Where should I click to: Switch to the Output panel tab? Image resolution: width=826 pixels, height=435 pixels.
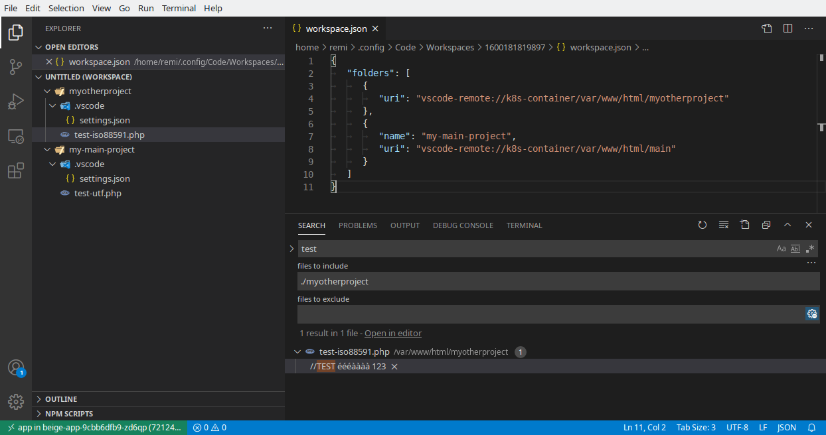(405, 225)
